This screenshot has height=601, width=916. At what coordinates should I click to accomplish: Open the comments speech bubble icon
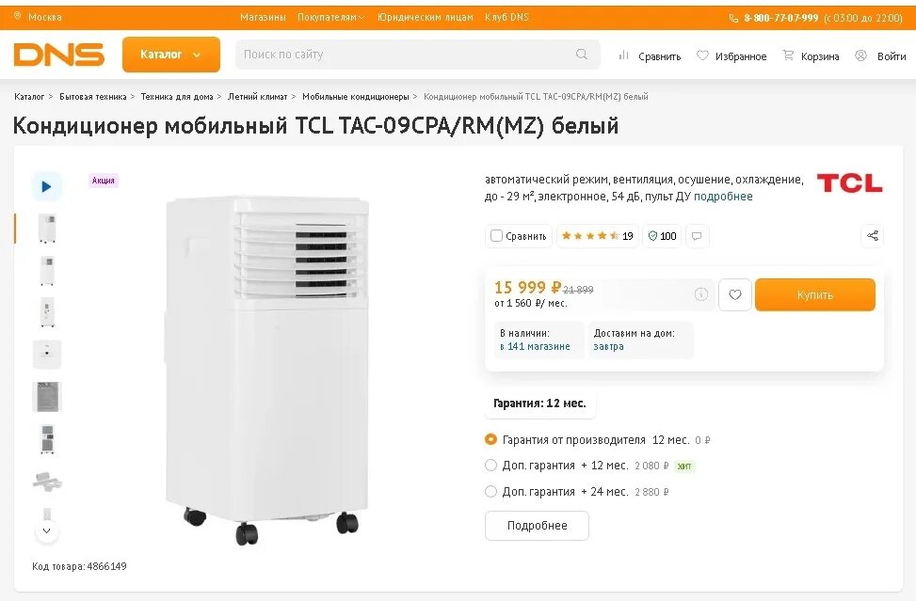tap(697, 236)
